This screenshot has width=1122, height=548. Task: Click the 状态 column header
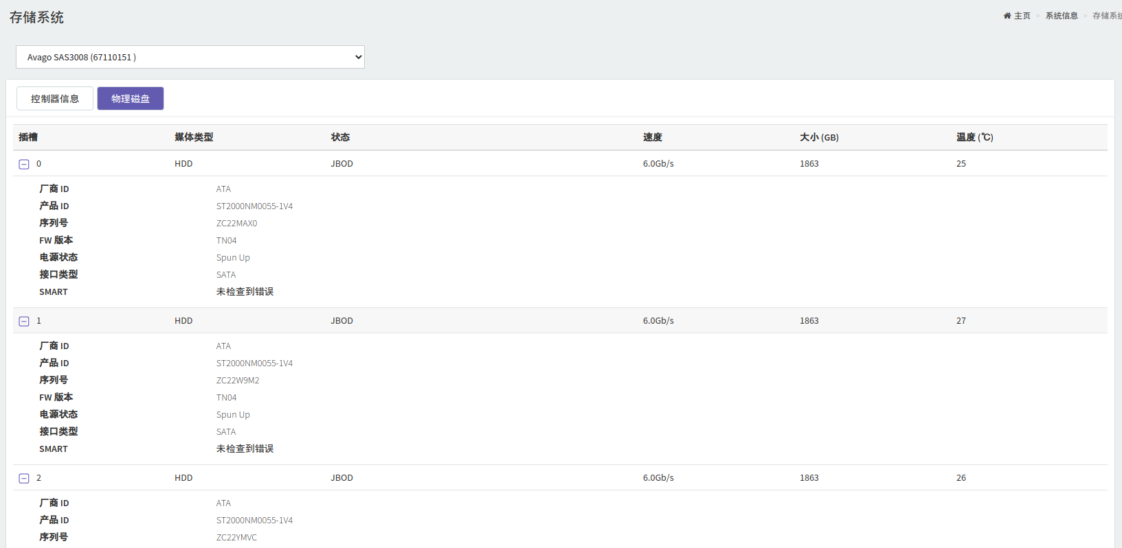coord(340,137)
